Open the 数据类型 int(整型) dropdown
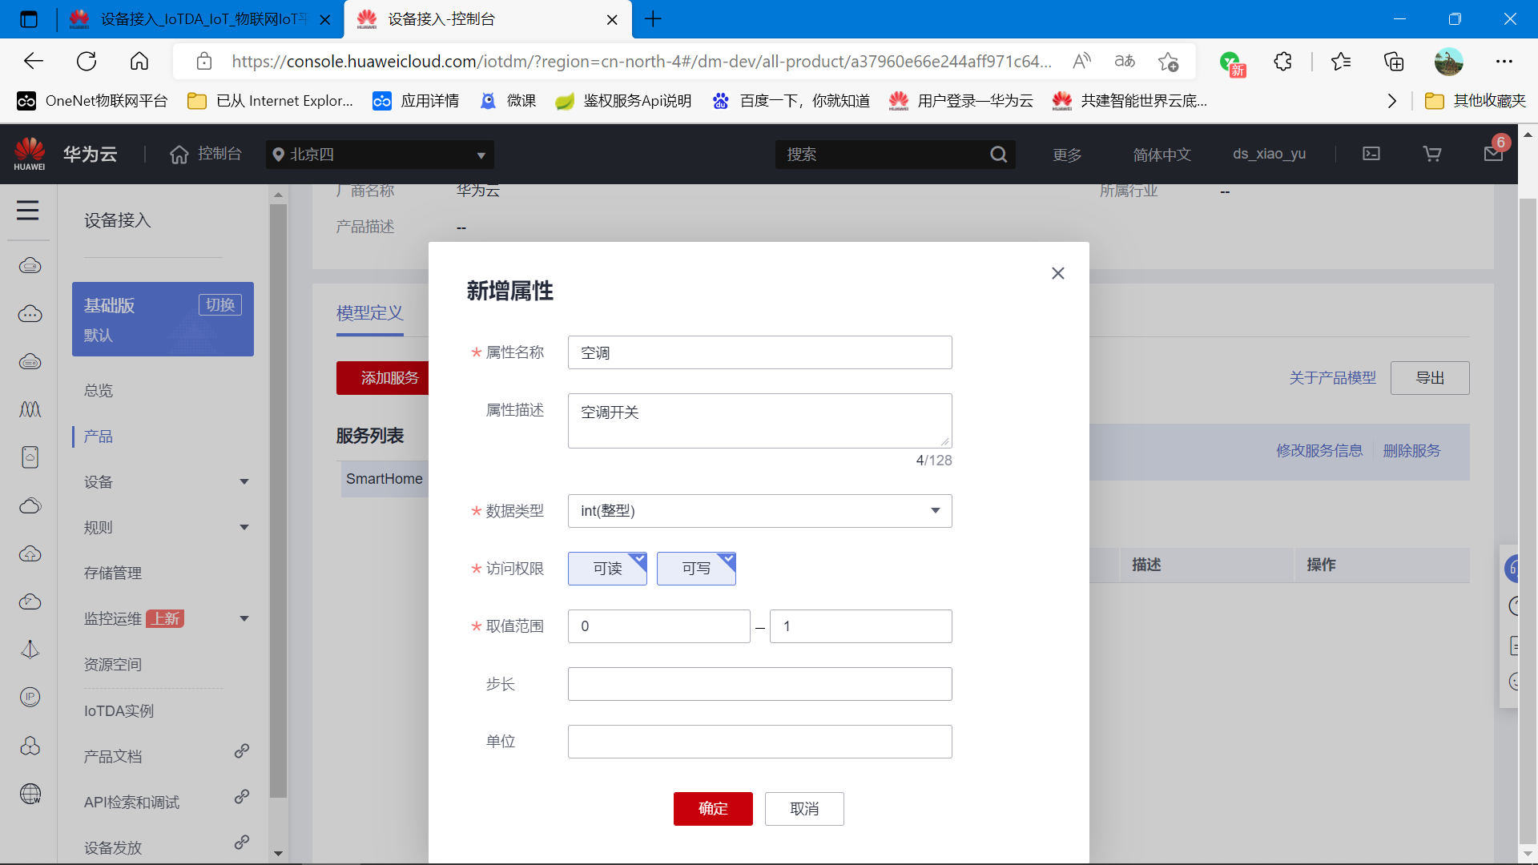This screenshot has width=1538, height=865. pos(759,511)
